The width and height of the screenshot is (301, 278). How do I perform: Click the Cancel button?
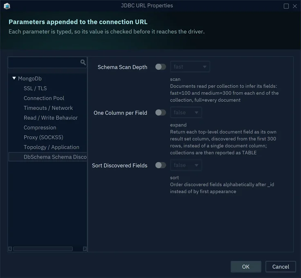point(281,267)
